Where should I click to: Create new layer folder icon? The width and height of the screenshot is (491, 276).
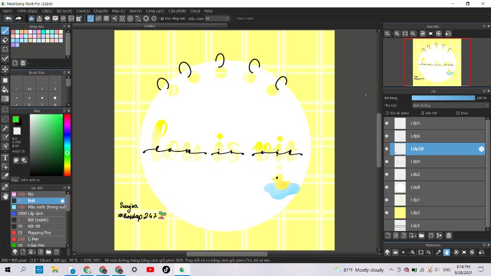point(421,235)
